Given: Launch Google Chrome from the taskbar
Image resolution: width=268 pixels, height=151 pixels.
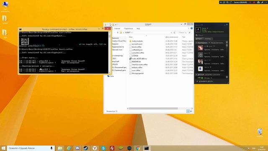Looking at the screenshot, I should [138, 148].
